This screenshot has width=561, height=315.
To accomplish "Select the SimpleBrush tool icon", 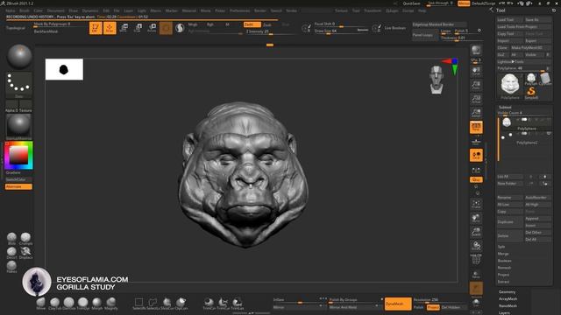I will (x=531, y=93).
